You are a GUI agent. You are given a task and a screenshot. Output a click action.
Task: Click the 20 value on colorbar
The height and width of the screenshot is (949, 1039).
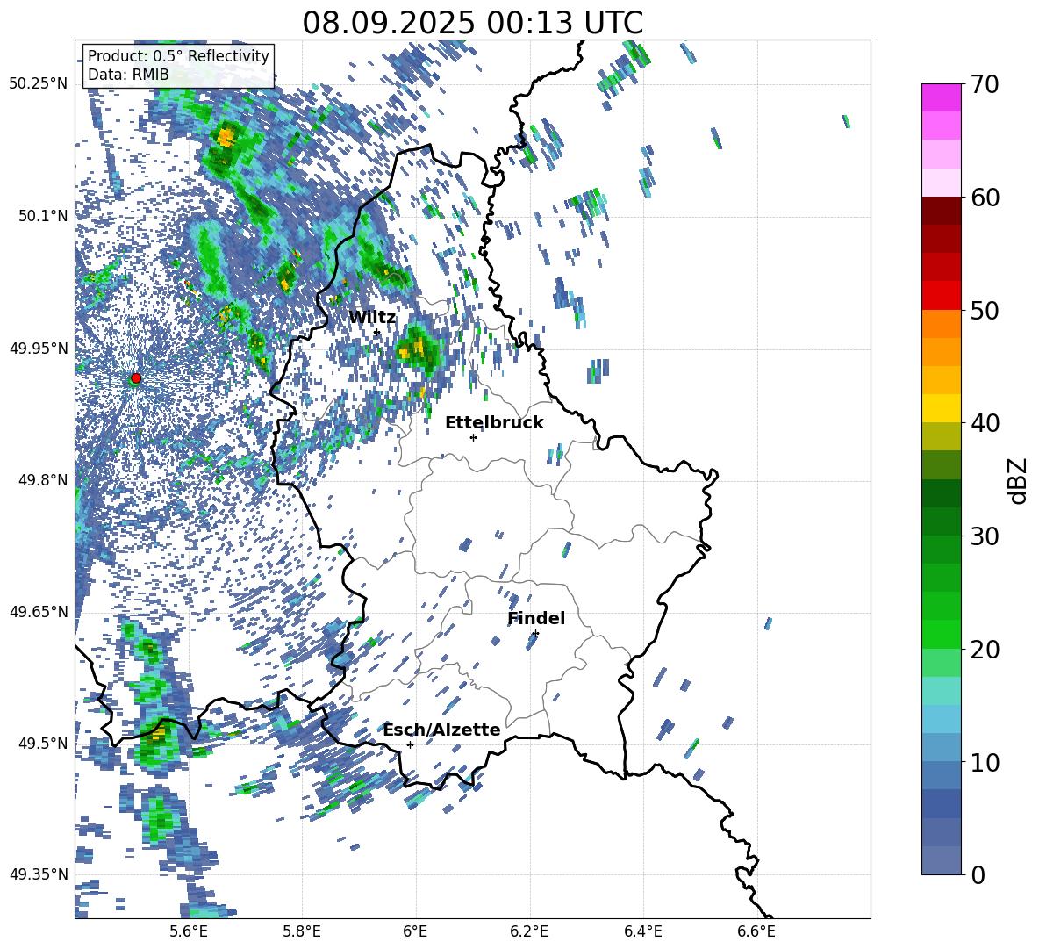click(x=985, y=650)
